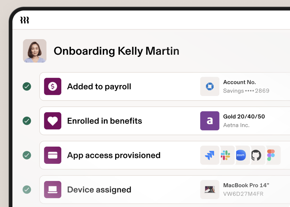This screenshot has height=207, width=290.
Task: Open the Zoom app icon
Action: click(242, 155)
